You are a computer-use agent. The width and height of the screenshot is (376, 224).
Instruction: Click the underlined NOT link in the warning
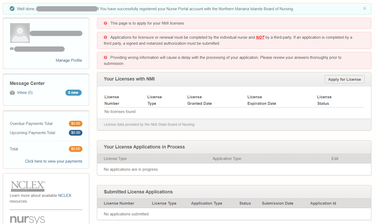tap(260, 37)
